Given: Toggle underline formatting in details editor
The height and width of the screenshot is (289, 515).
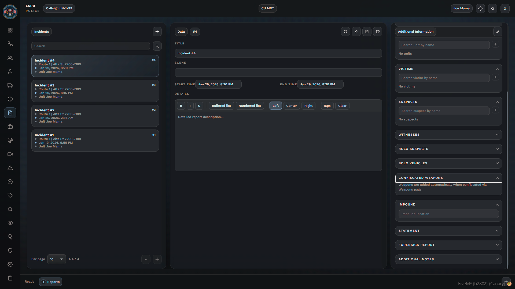Looking at the screenshot, I should (199, 106).
